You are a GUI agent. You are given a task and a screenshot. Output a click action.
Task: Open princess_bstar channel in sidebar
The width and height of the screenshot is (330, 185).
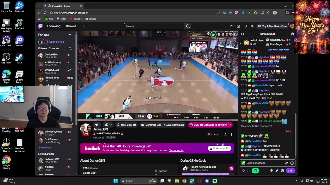coord(56,133)
